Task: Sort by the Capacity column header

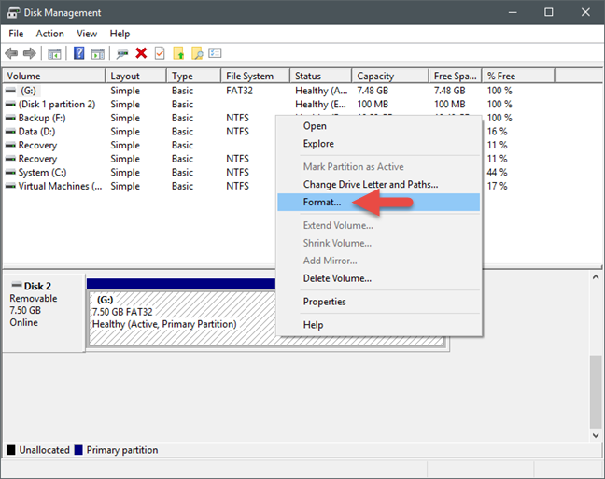Action: tap(390, 76)
